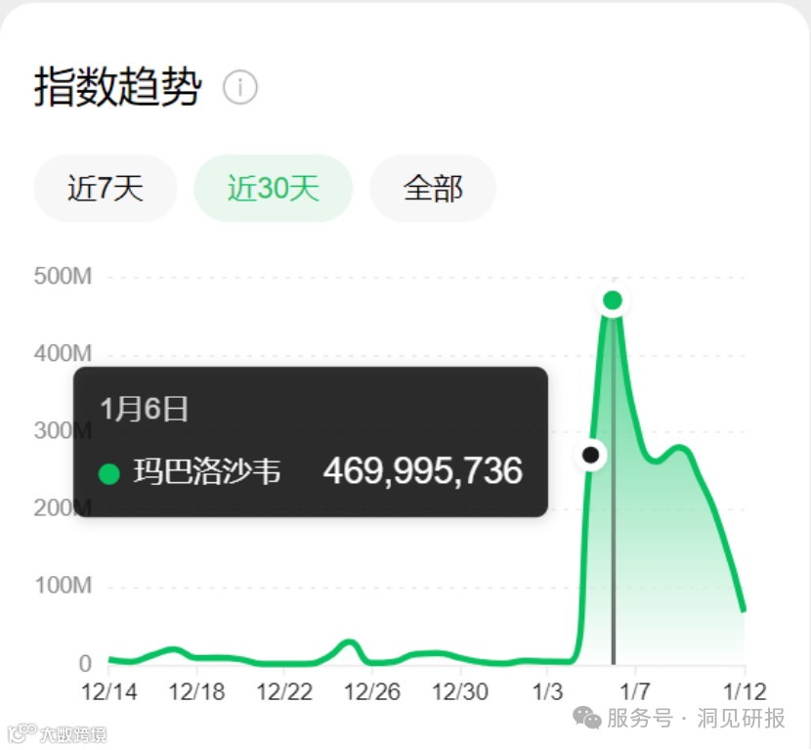The image size is (811, 750).
Task: Click the black data point marker on chart
Action: click(591, 455)
